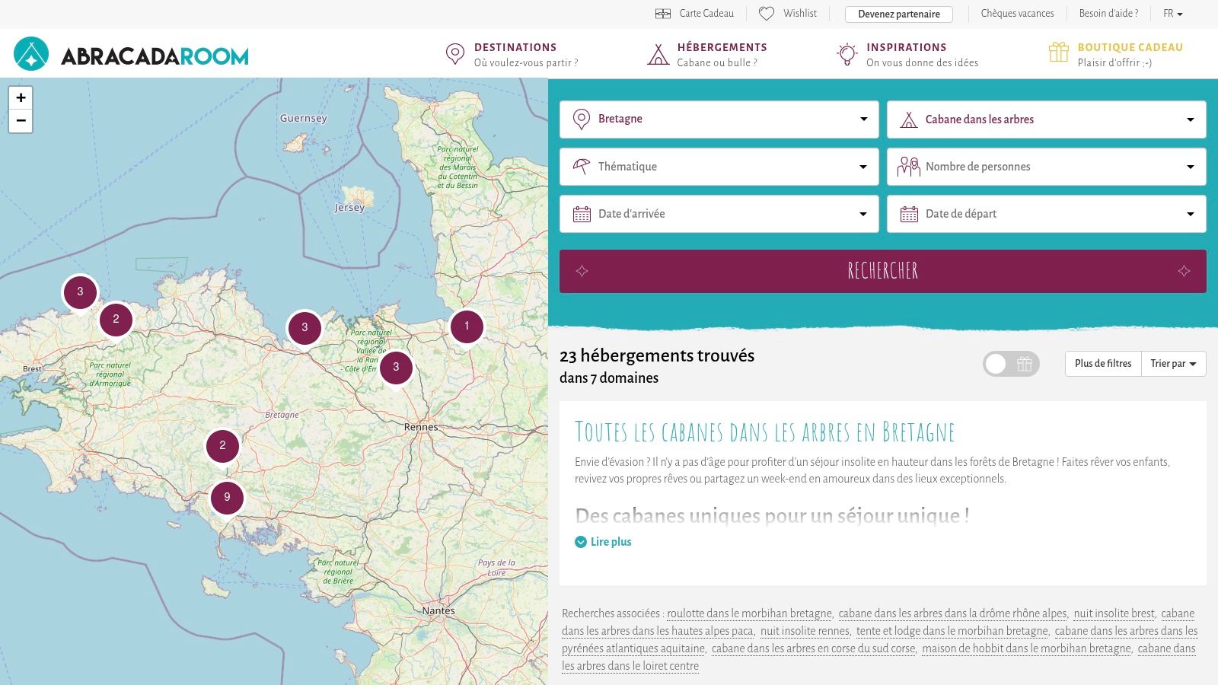Image resolution: width=1218 pixels, height=685 pixels.
Task: Open the Besoin d'aide link
Action: click(x=1108, y=14)
